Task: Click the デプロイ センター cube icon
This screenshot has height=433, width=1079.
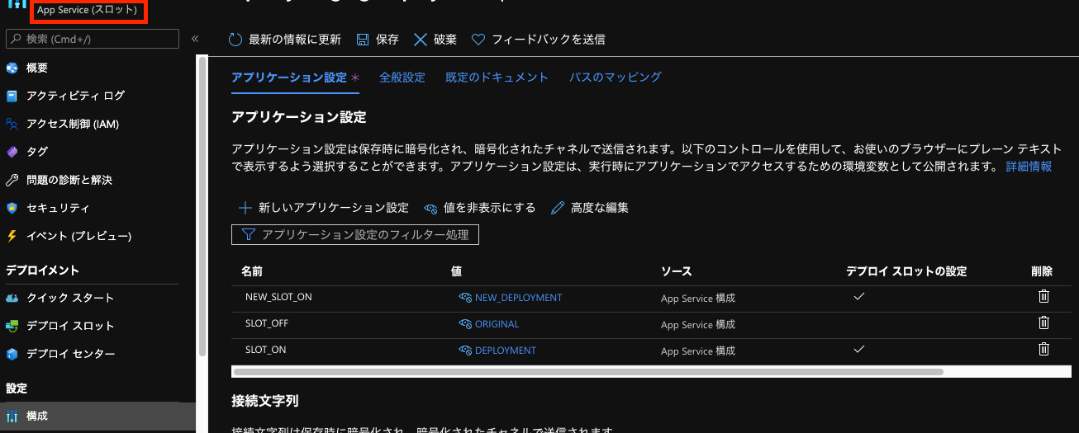Action: (x=12, y=354)
